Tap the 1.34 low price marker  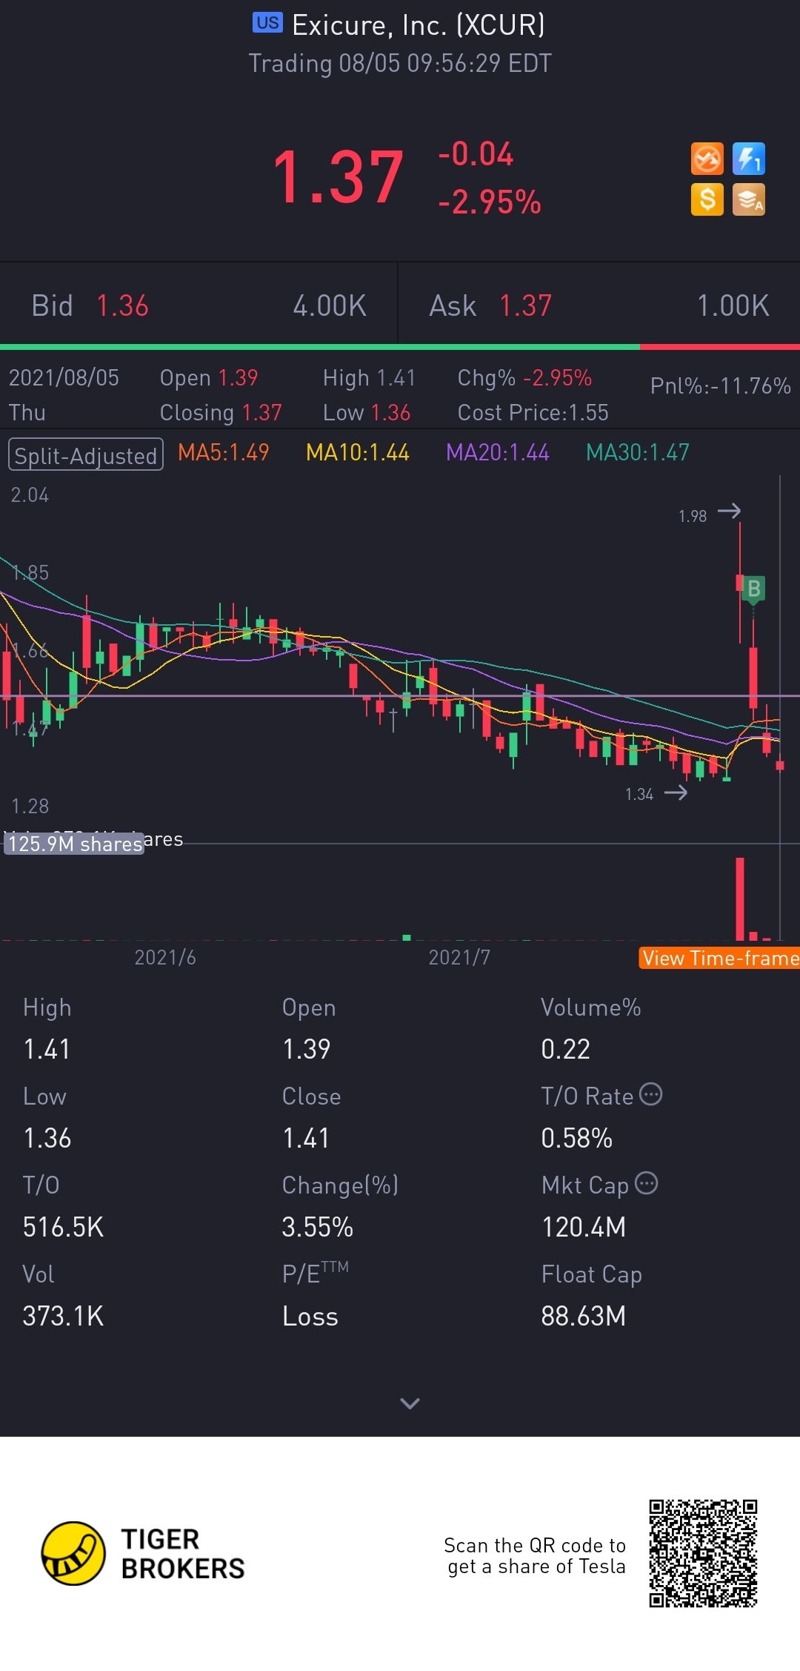pos(656,793)
